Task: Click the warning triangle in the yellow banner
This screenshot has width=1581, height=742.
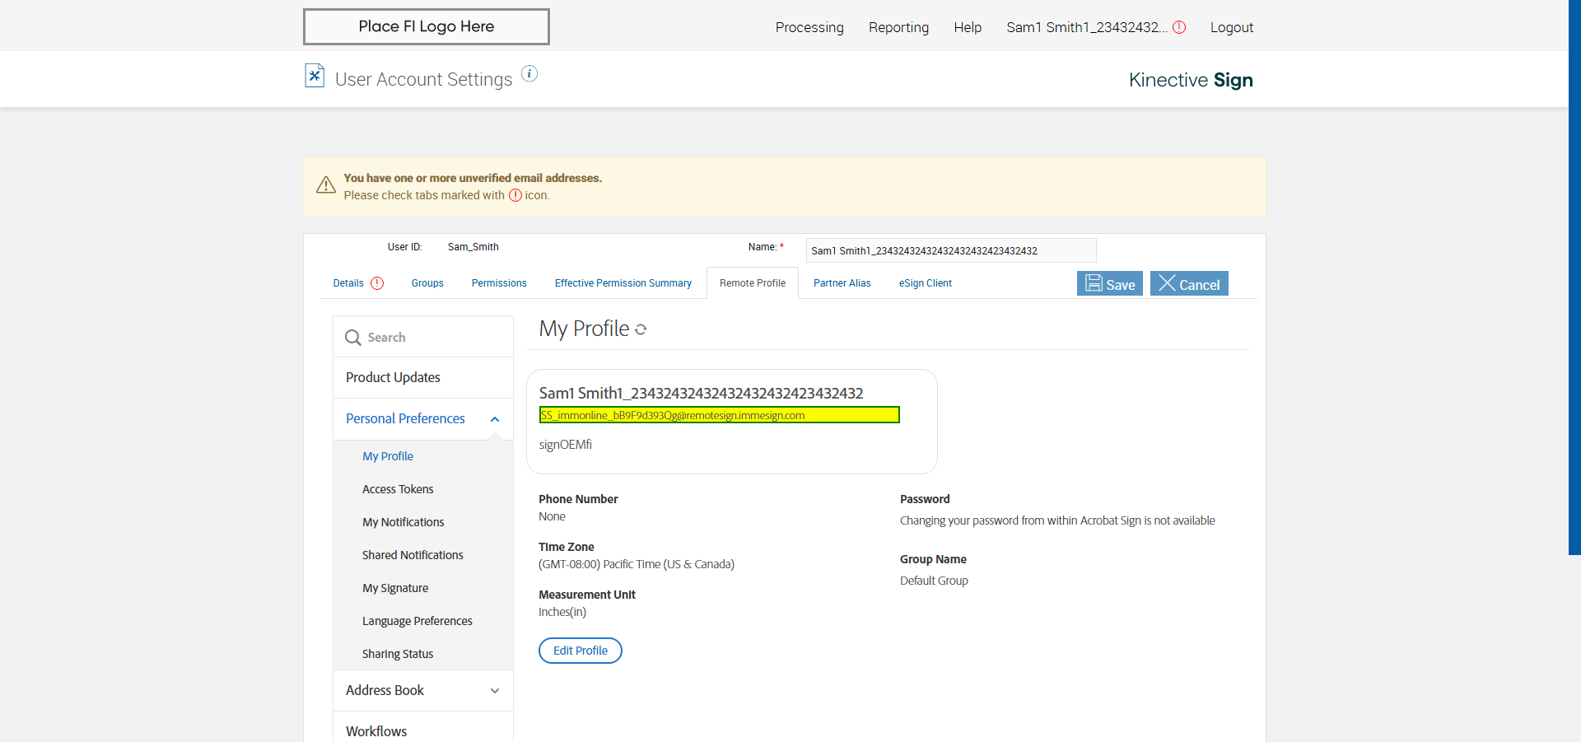Action: click(326, 185)
